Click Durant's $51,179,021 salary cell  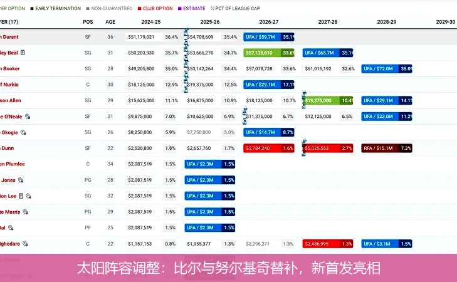[x=141, y=37]
